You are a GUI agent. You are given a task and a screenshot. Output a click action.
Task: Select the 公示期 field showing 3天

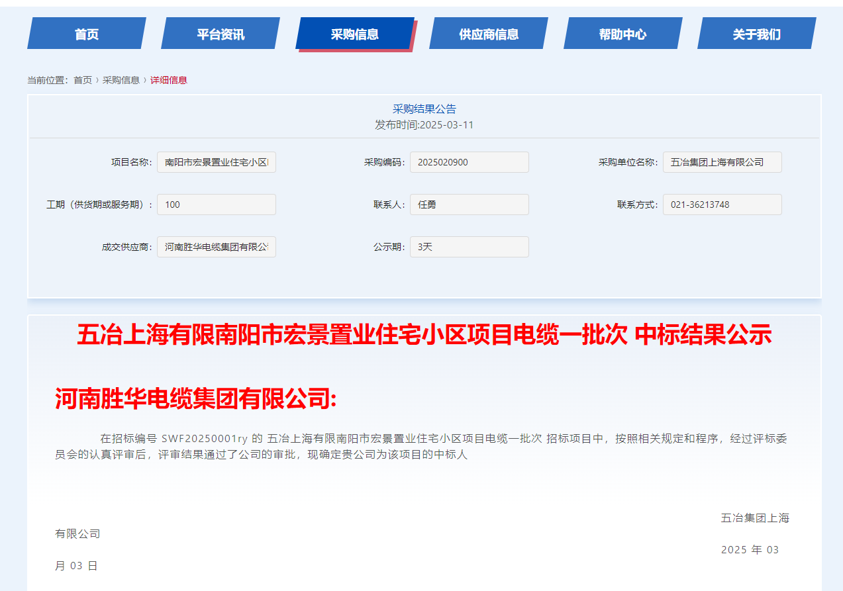coord(469,246)
